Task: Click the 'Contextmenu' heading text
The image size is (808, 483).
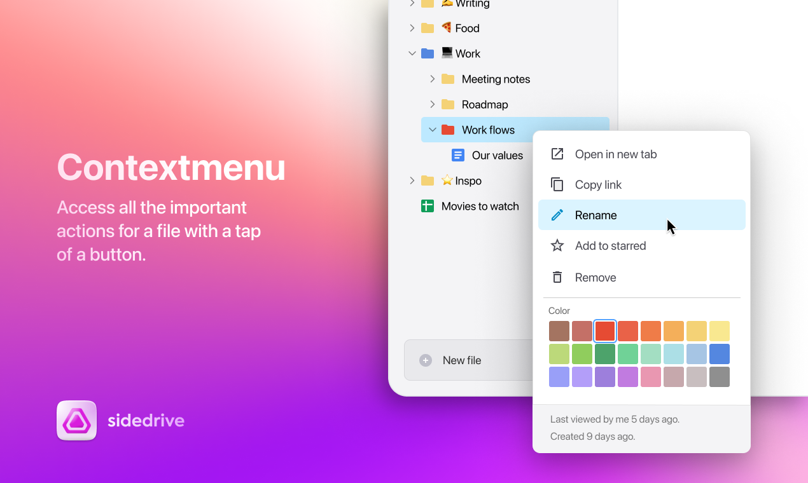Action: (x=171, y=168)
